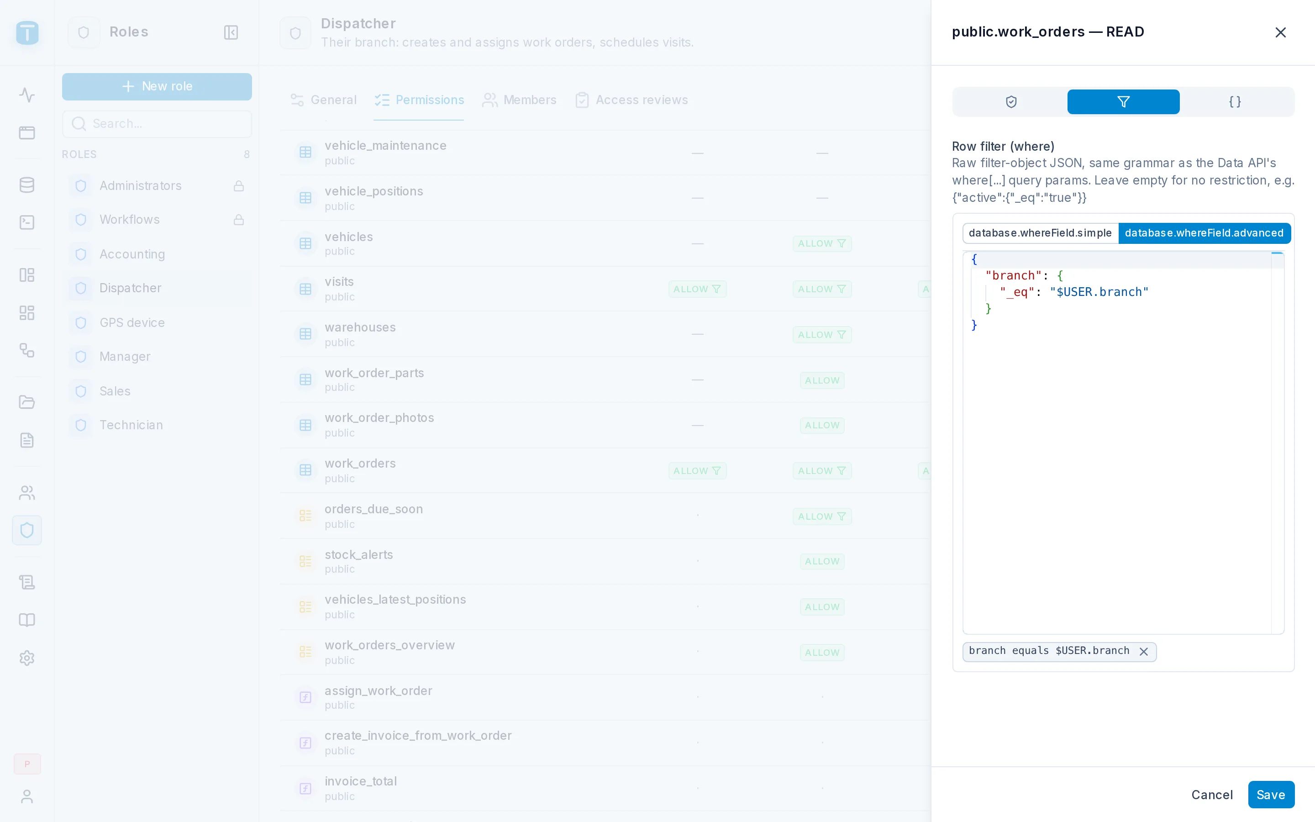Screen dimensions: 1315x822
Task: Collapse the Roles sidebar panel
Action: (231, 32)
